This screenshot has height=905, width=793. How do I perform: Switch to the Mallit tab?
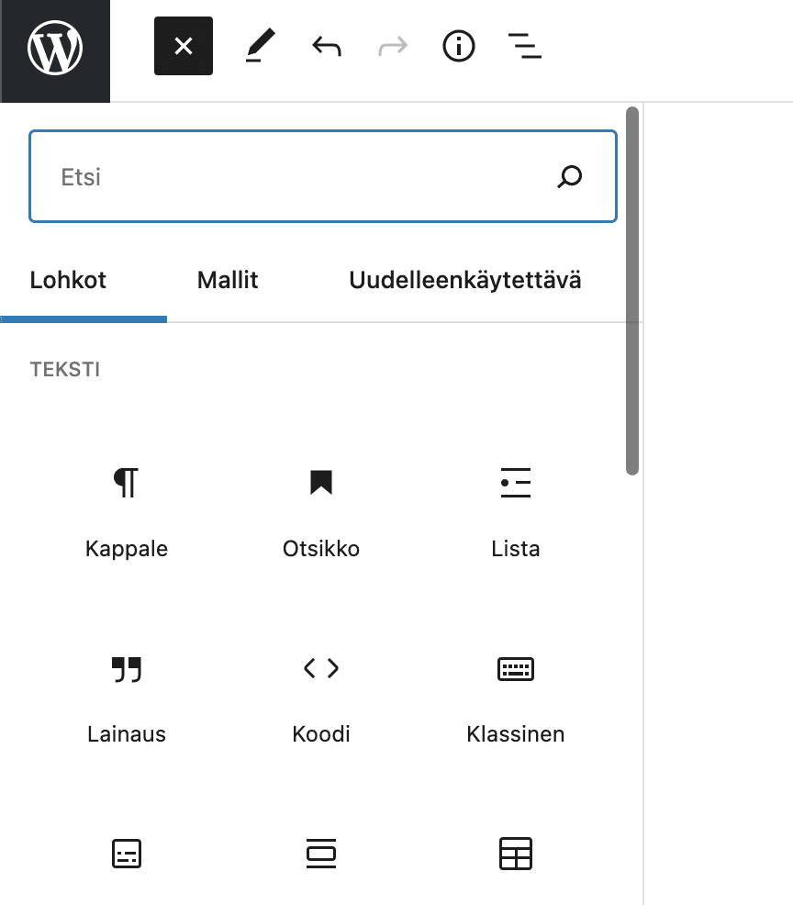228,280
